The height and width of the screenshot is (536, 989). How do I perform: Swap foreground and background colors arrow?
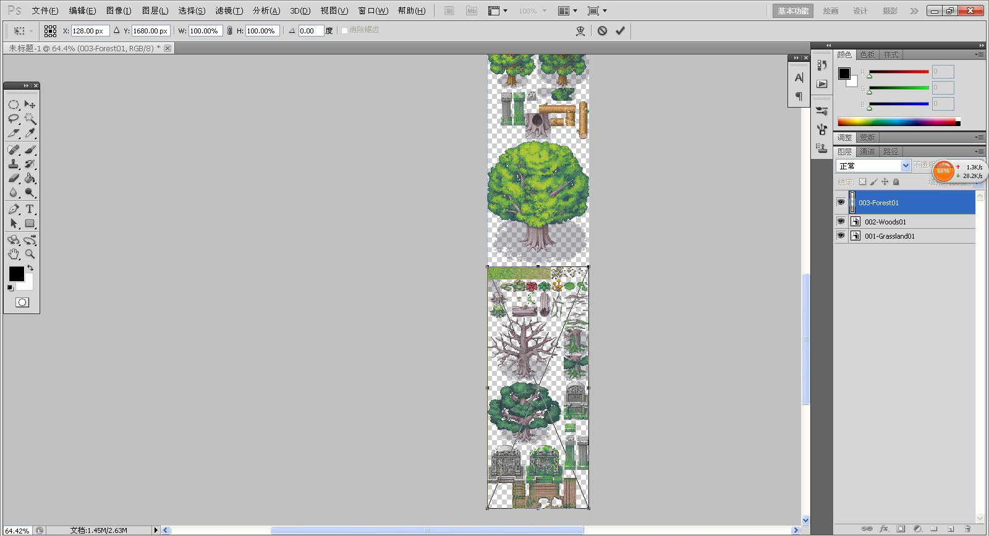point(30,268)
